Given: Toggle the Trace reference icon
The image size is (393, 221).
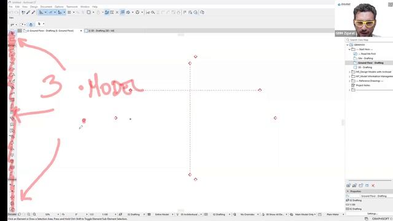Looking at the screenshot, I should pos(107,12).
